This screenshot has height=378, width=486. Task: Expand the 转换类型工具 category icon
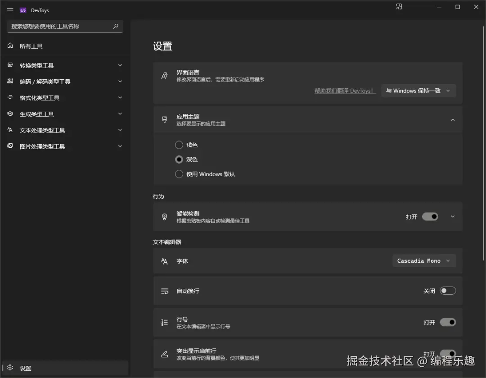click(10, 65)
